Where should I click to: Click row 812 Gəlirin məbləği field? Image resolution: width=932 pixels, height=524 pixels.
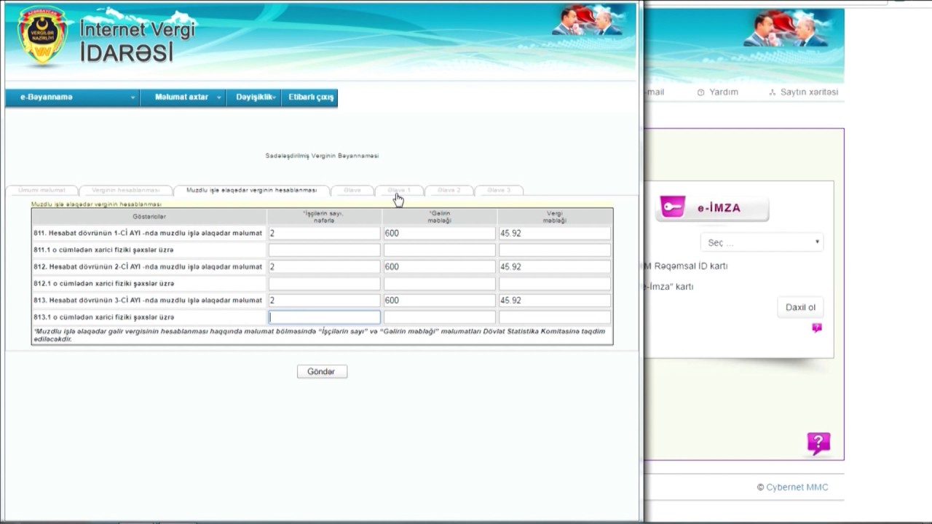pos(440,267)
